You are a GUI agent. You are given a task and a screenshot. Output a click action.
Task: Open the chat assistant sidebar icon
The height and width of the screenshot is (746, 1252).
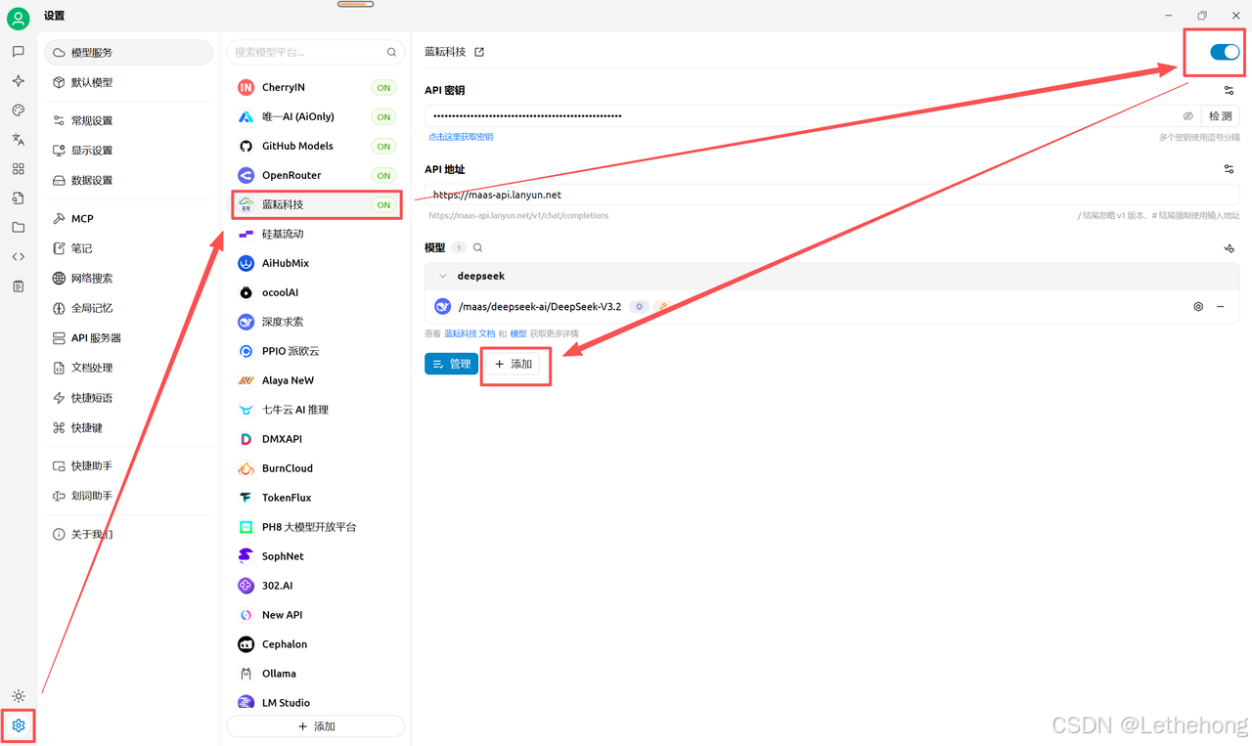(x=19, y=52)
